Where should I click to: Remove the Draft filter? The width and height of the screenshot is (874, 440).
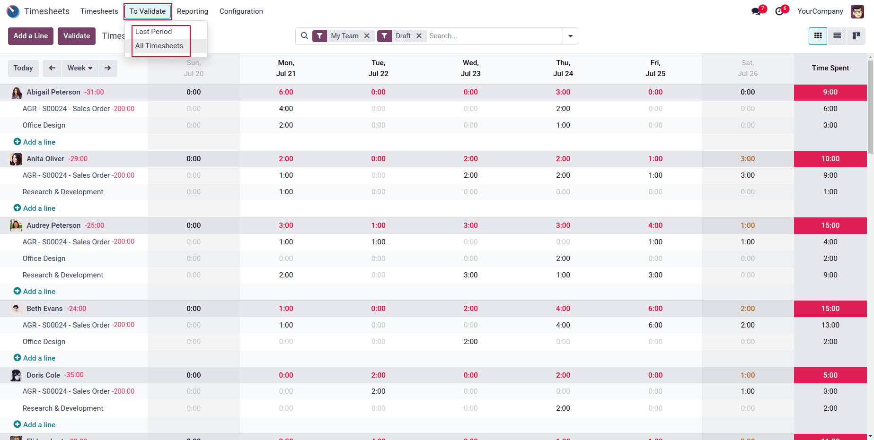[419, 35]
